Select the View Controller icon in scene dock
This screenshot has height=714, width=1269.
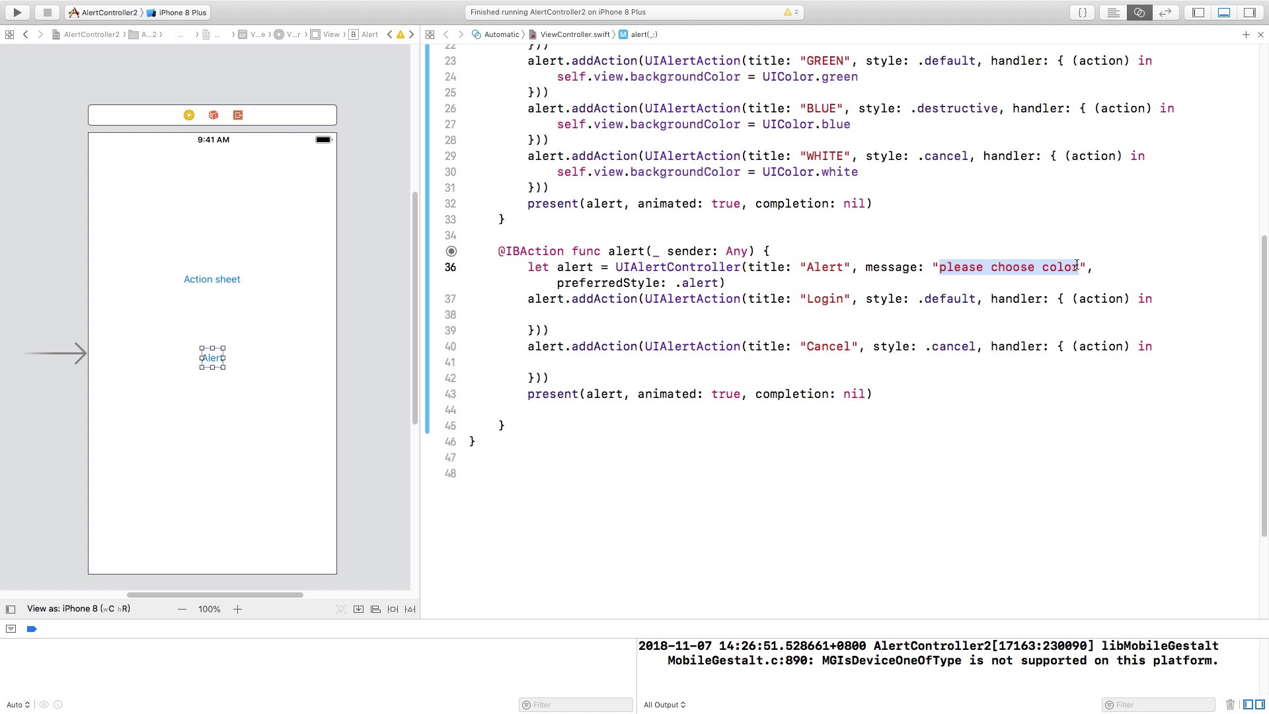(x=189, y=115)
